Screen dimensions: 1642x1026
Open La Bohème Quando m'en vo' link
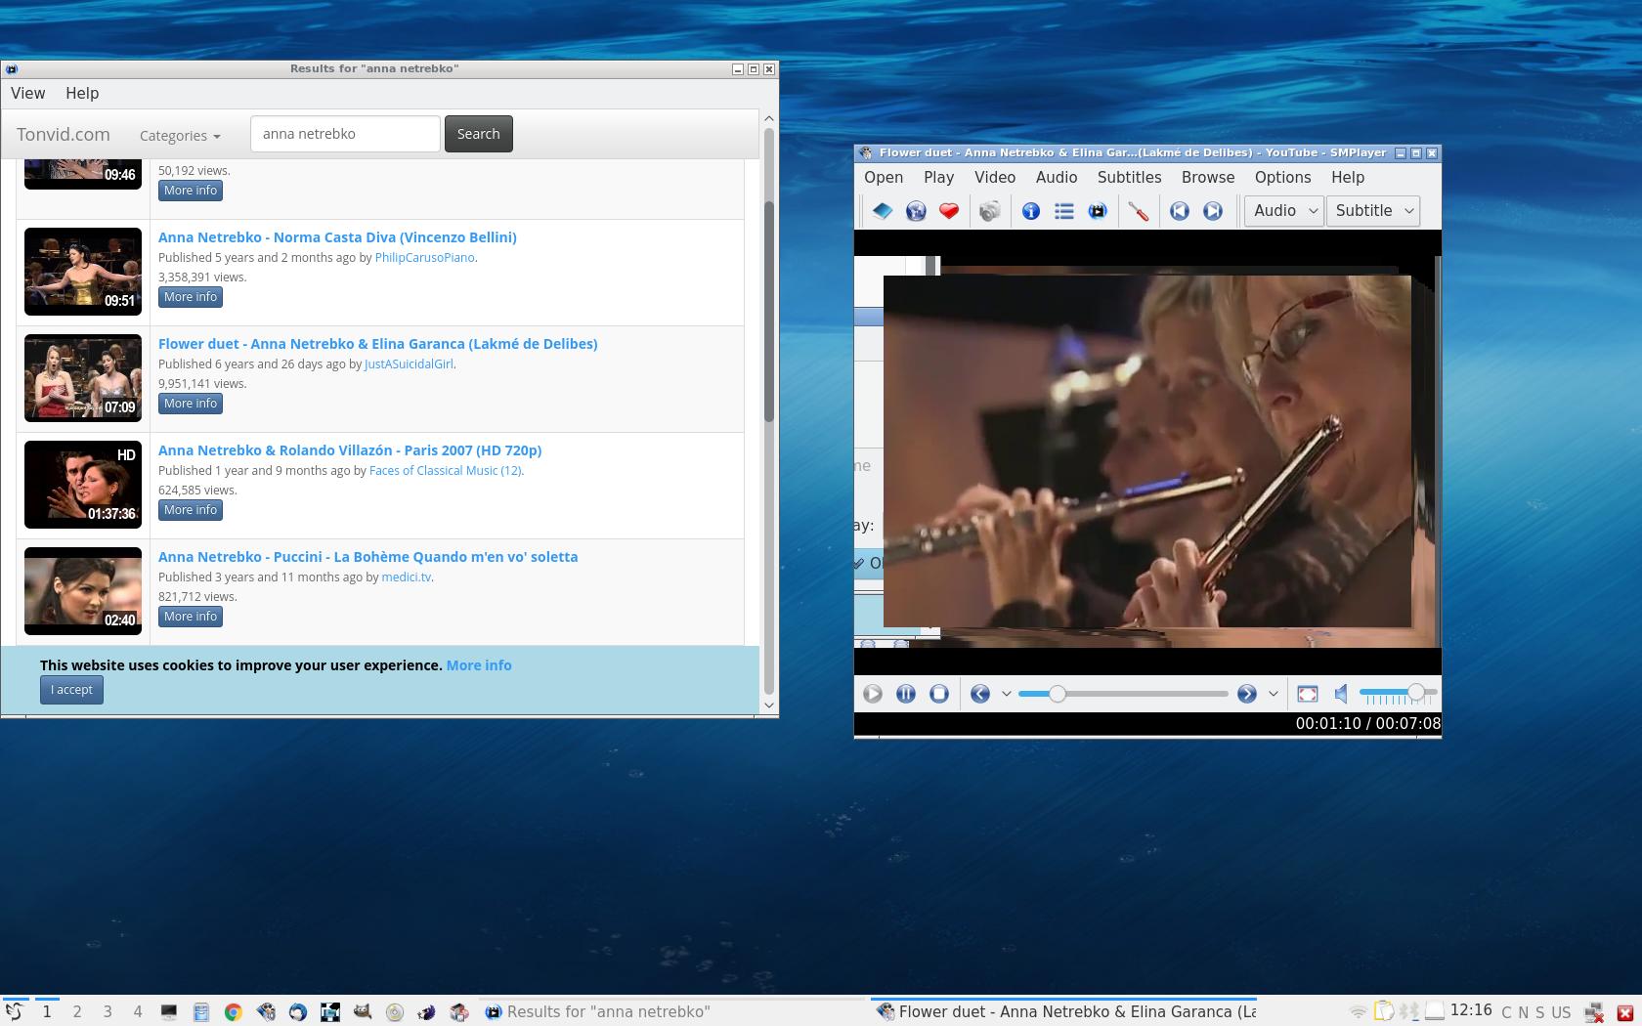click(367, 557)
